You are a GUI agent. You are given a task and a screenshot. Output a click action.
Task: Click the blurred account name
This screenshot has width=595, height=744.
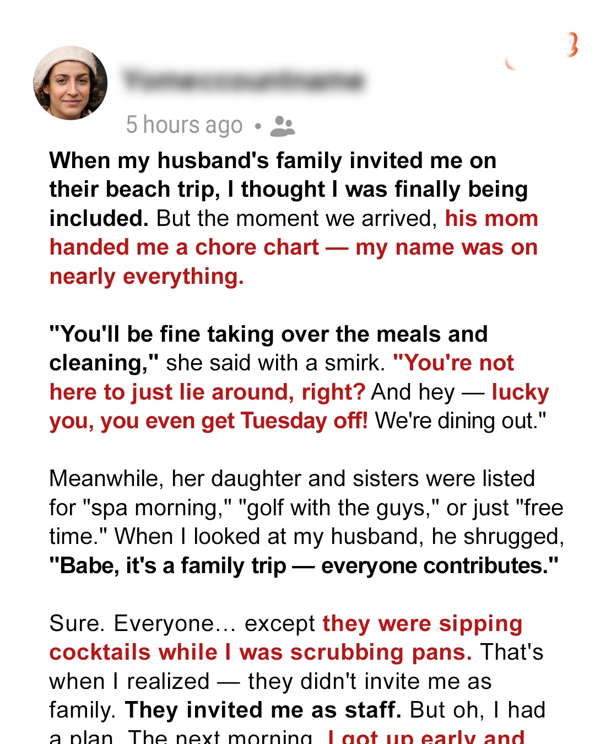pyautogui.click(x=244, y=81)
